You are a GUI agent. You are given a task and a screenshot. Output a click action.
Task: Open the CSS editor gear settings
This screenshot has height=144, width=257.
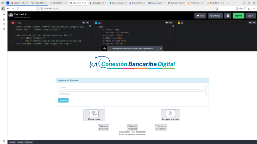coord(167,22)
